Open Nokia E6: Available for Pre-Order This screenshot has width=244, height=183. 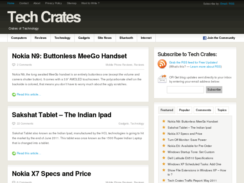(190, 146)
